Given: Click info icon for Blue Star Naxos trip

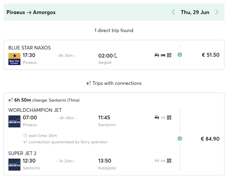Looking at the screenshot, I should pos(180,55).
